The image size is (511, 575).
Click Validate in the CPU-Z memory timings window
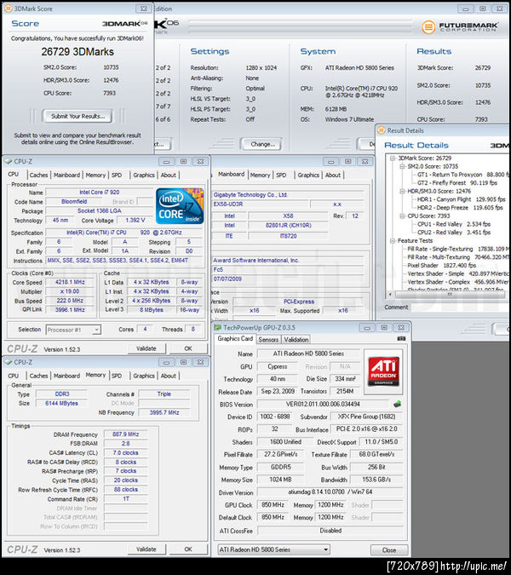click(146, 549)
